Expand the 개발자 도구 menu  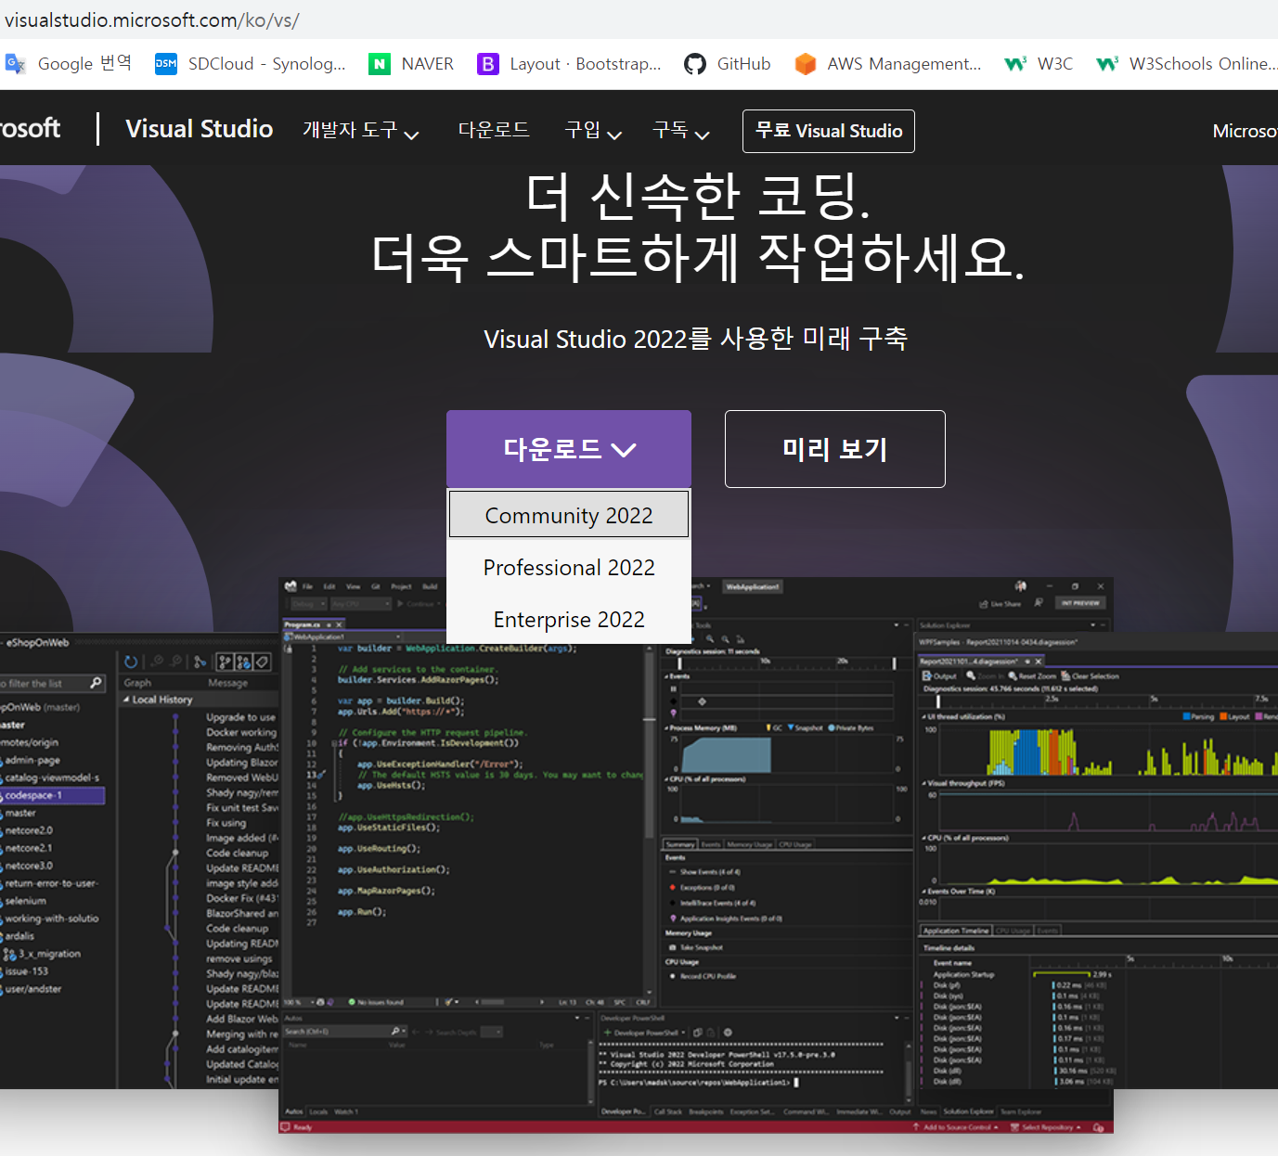click(x=361, y=131)
